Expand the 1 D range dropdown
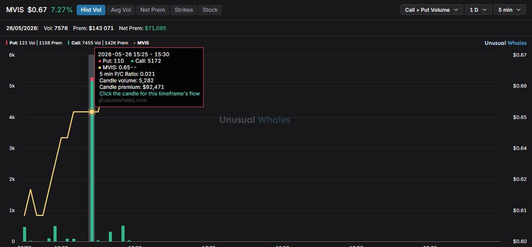This screenshot has height=247, width=532. click(478, 10)
